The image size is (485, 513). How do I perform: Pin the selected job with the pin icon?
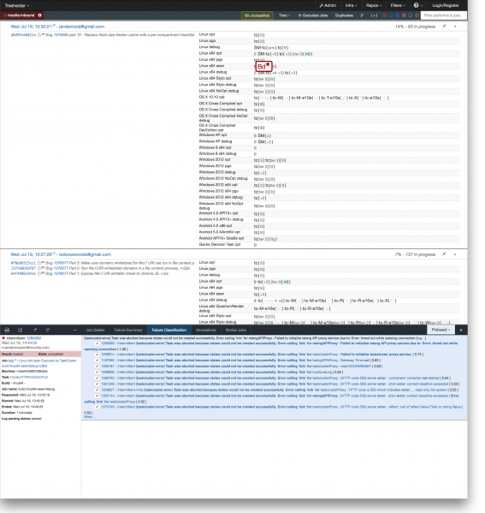(34, 330)
